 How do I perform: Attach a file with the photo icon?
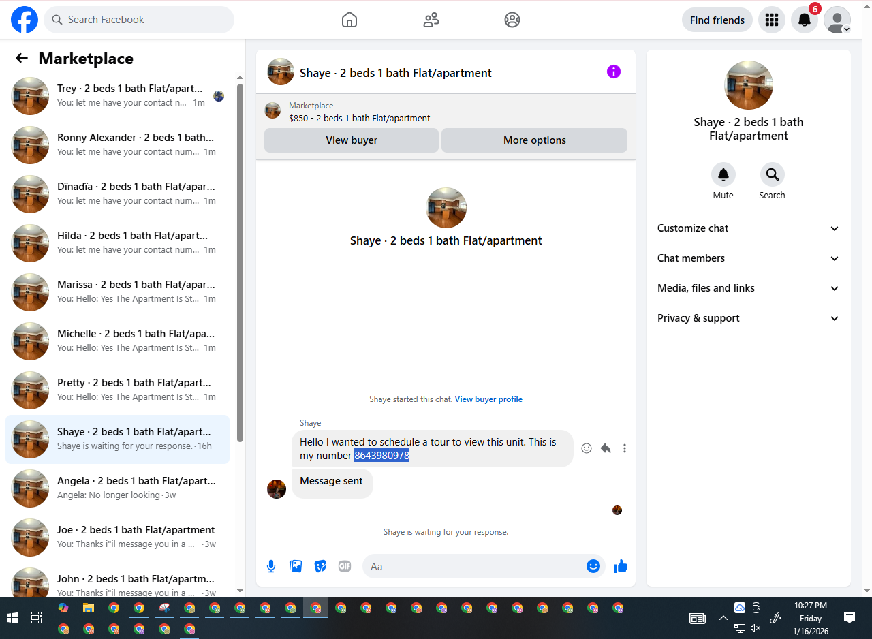click(296, 566)
